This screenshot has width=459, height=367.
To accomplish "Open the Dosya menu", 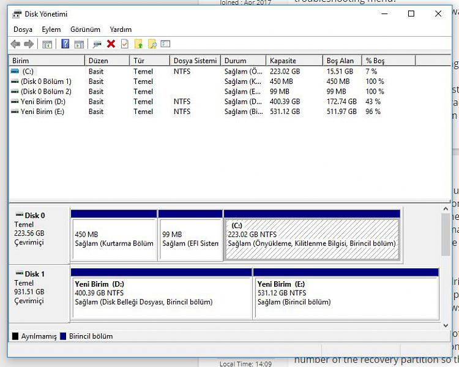I will (x=23, y=29).
